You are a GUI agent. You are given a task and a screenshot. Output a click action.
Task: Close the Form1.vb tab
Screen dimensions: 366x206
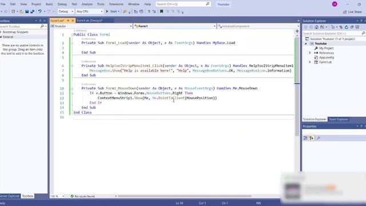pyautogui.click(x=73, y=21)
